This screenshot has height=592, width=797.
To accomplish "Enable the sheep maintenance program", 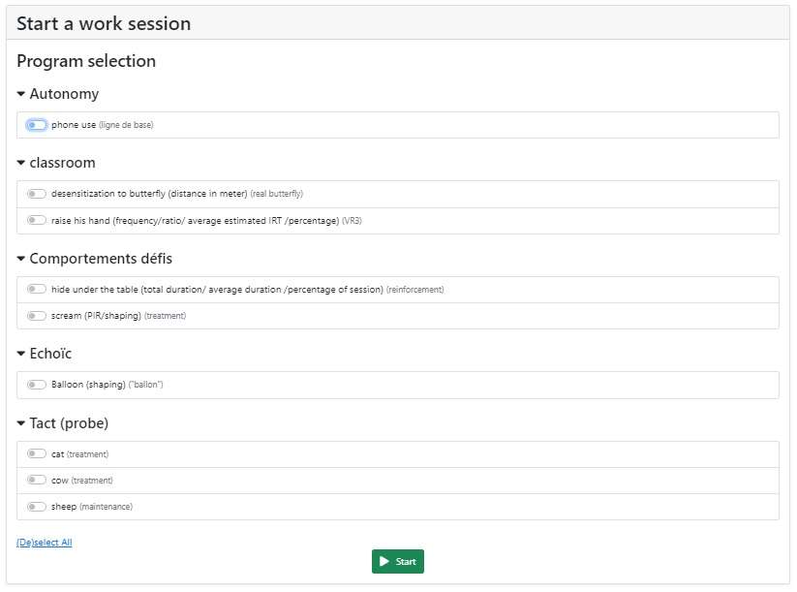I will pos(37,506).
